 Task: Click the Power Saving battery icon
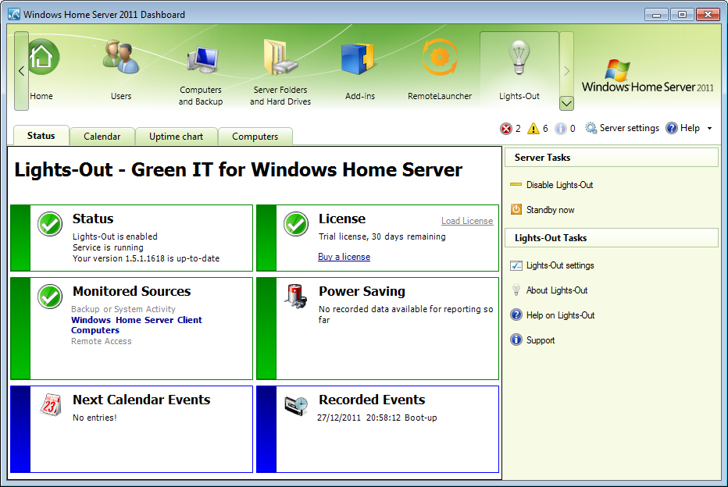point(296,297)
